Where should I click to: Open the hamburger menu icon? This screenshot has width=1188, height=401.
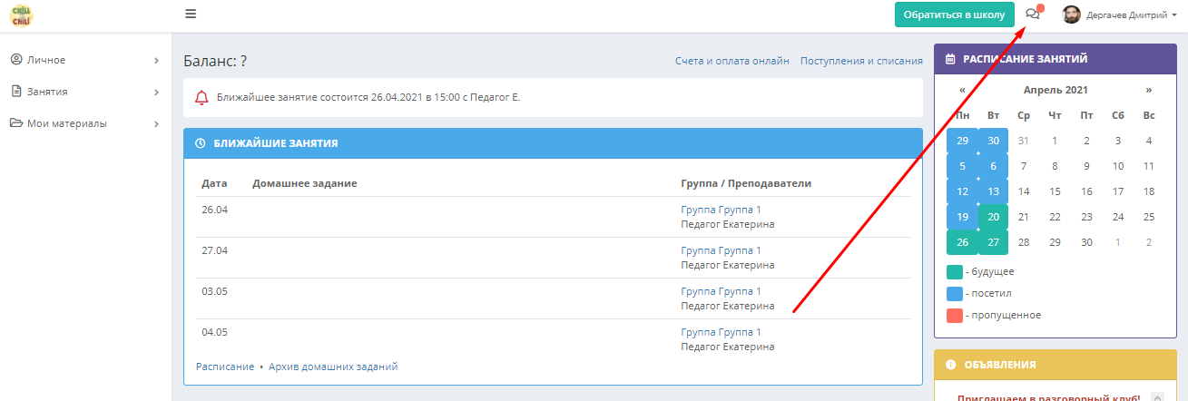point(191,14)
